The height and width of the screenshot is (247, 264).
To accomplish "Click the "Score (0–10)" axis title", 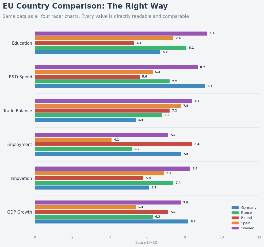I will (147, 242).
